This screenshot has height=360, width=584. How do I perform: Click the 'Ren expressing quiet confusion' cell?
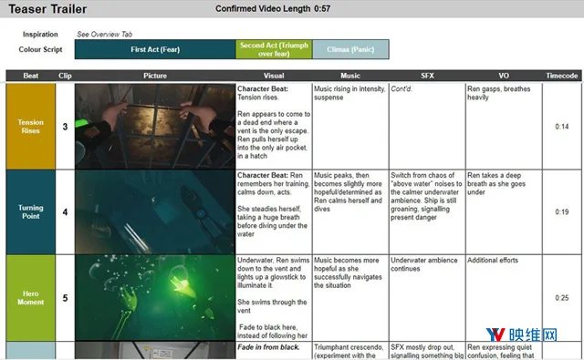(x=504, y=351)
